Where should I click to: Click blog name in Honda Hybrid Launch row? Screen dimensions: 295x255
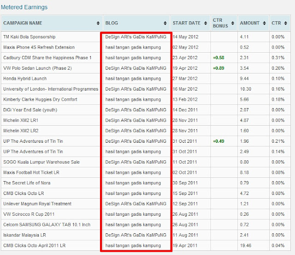pyautogui.click(x=133, y=79)
